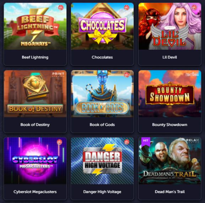Screen dimensions: 205x203
Task: Open the Book of Gods game artwork
Action: (102, 94)
